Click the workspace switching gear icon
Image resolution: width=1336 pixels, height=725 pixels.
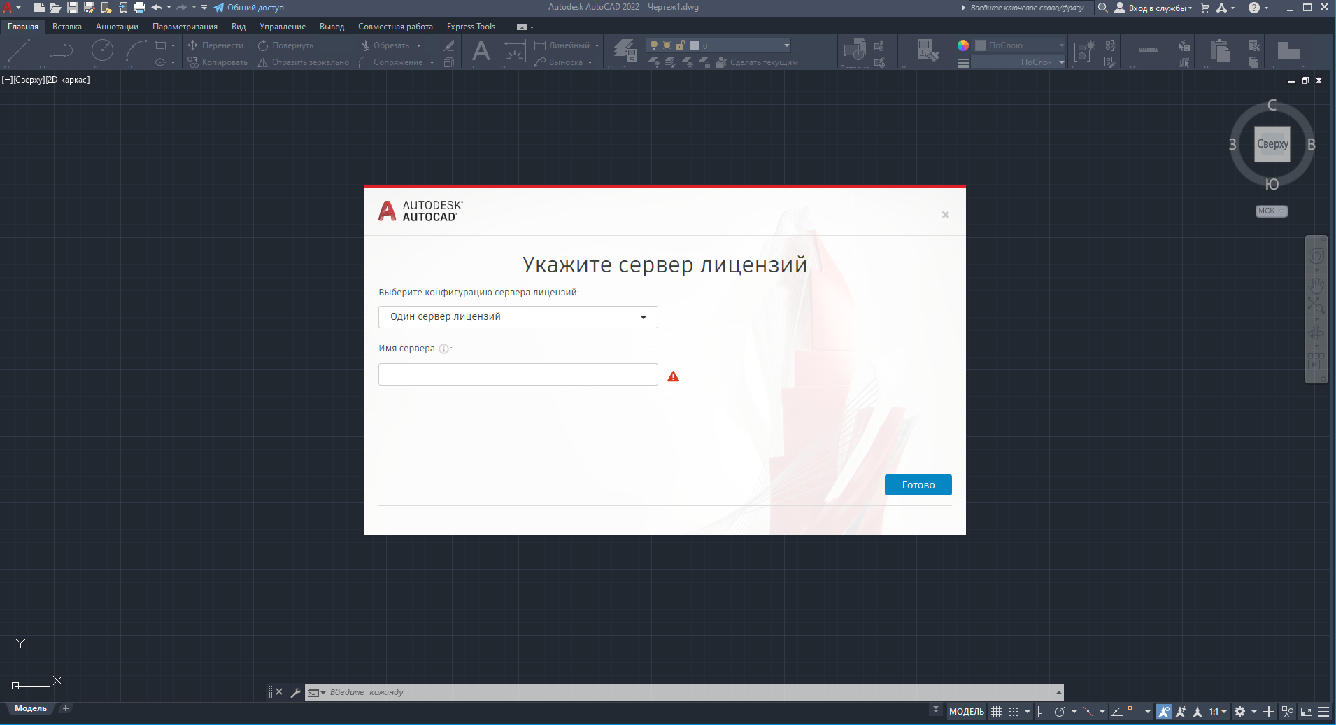[x=1239, y=712]
